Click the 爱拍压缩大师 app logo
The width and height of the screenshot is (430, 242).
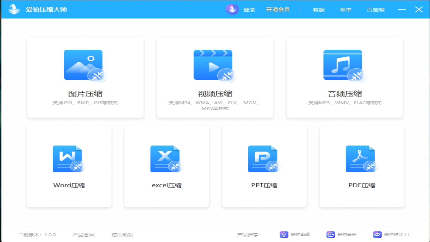click(x=14, y=9)
